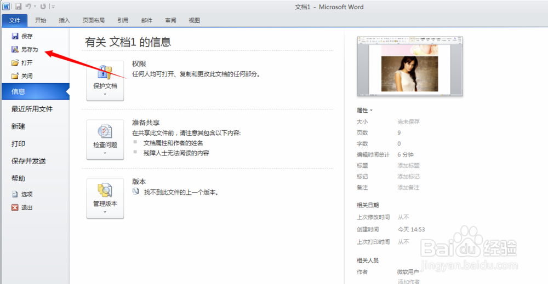Click the 相关日期 heading
The height and width of the screenshot is (284, 548).
[368, 205]
